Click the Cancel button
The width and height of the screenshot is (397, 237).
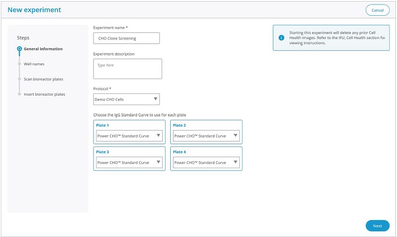click(377, 10)
